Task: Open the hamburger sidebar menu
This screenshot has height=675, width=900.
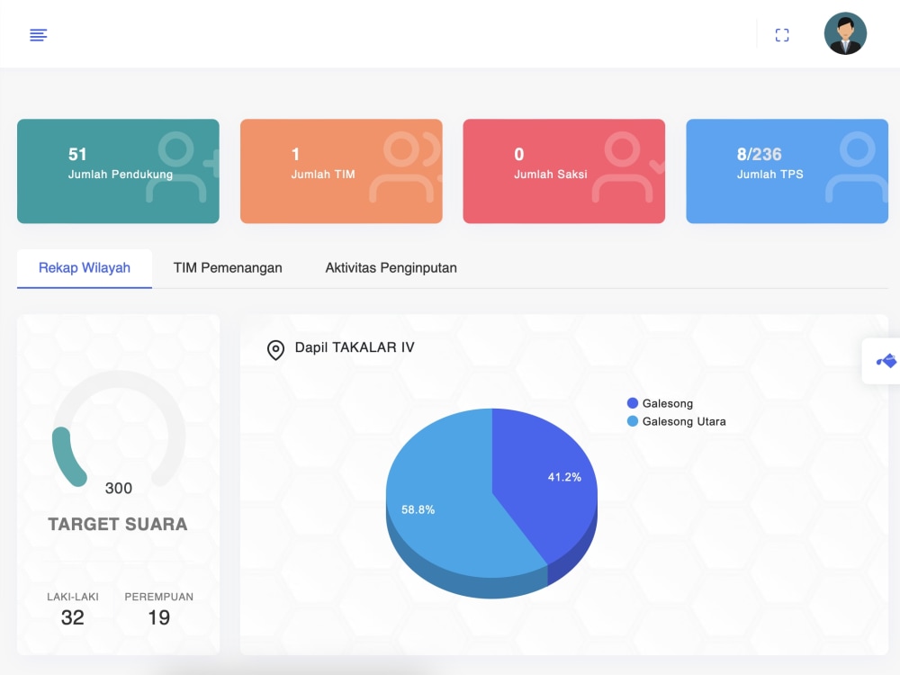Action: click(x=39, y=35)
